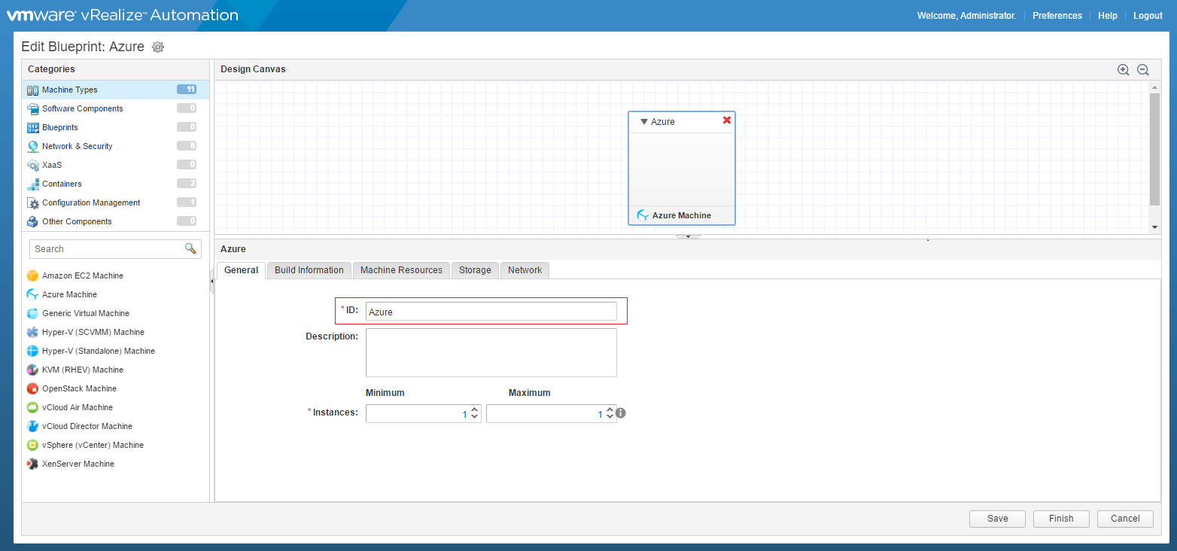Zoom out of the Design Canvas
Image resolution: width=1177 pixels, height=551 pixels.
1142,69
